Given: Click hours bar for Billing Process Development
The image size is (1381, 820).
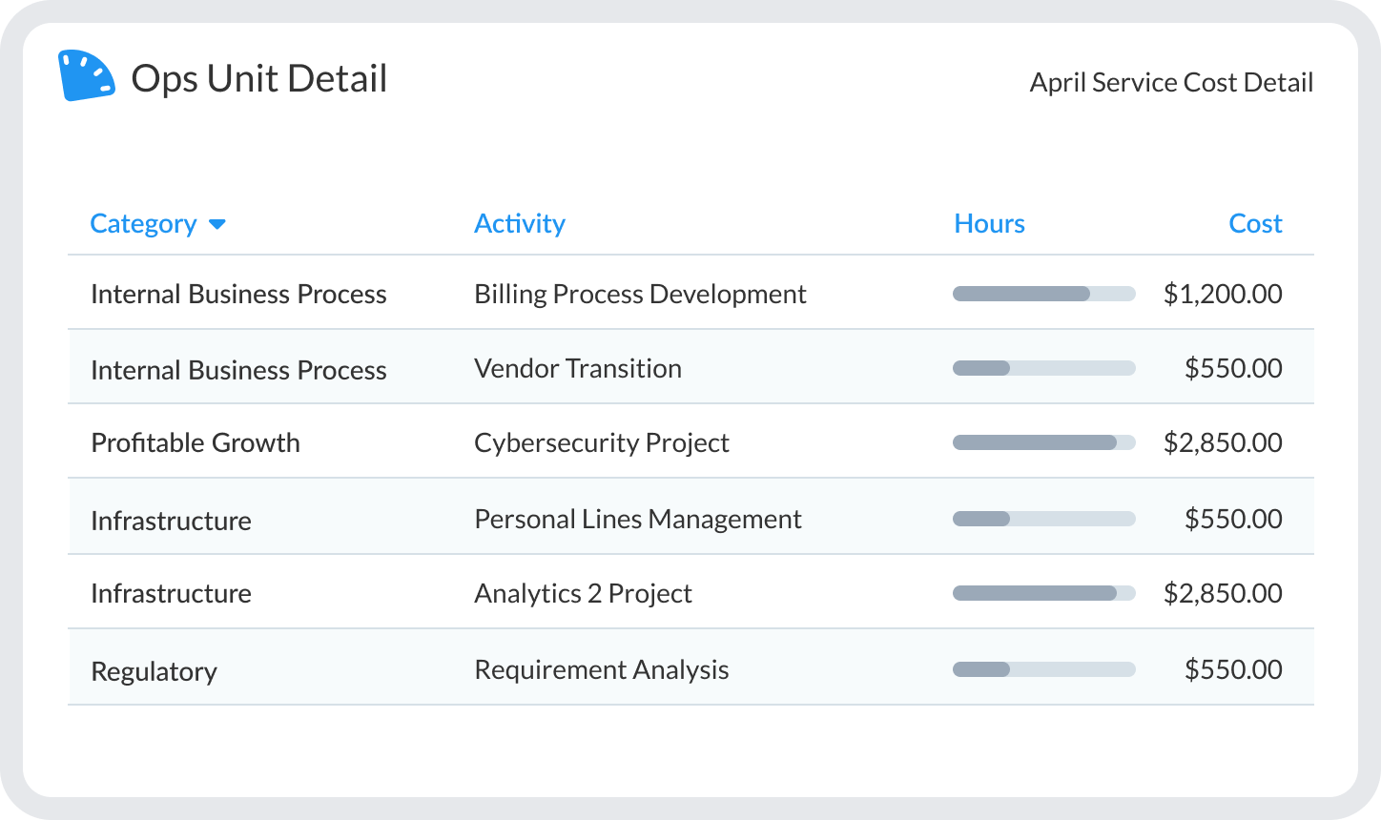Looking at the screenshot, I should [x=1043, y=294].
